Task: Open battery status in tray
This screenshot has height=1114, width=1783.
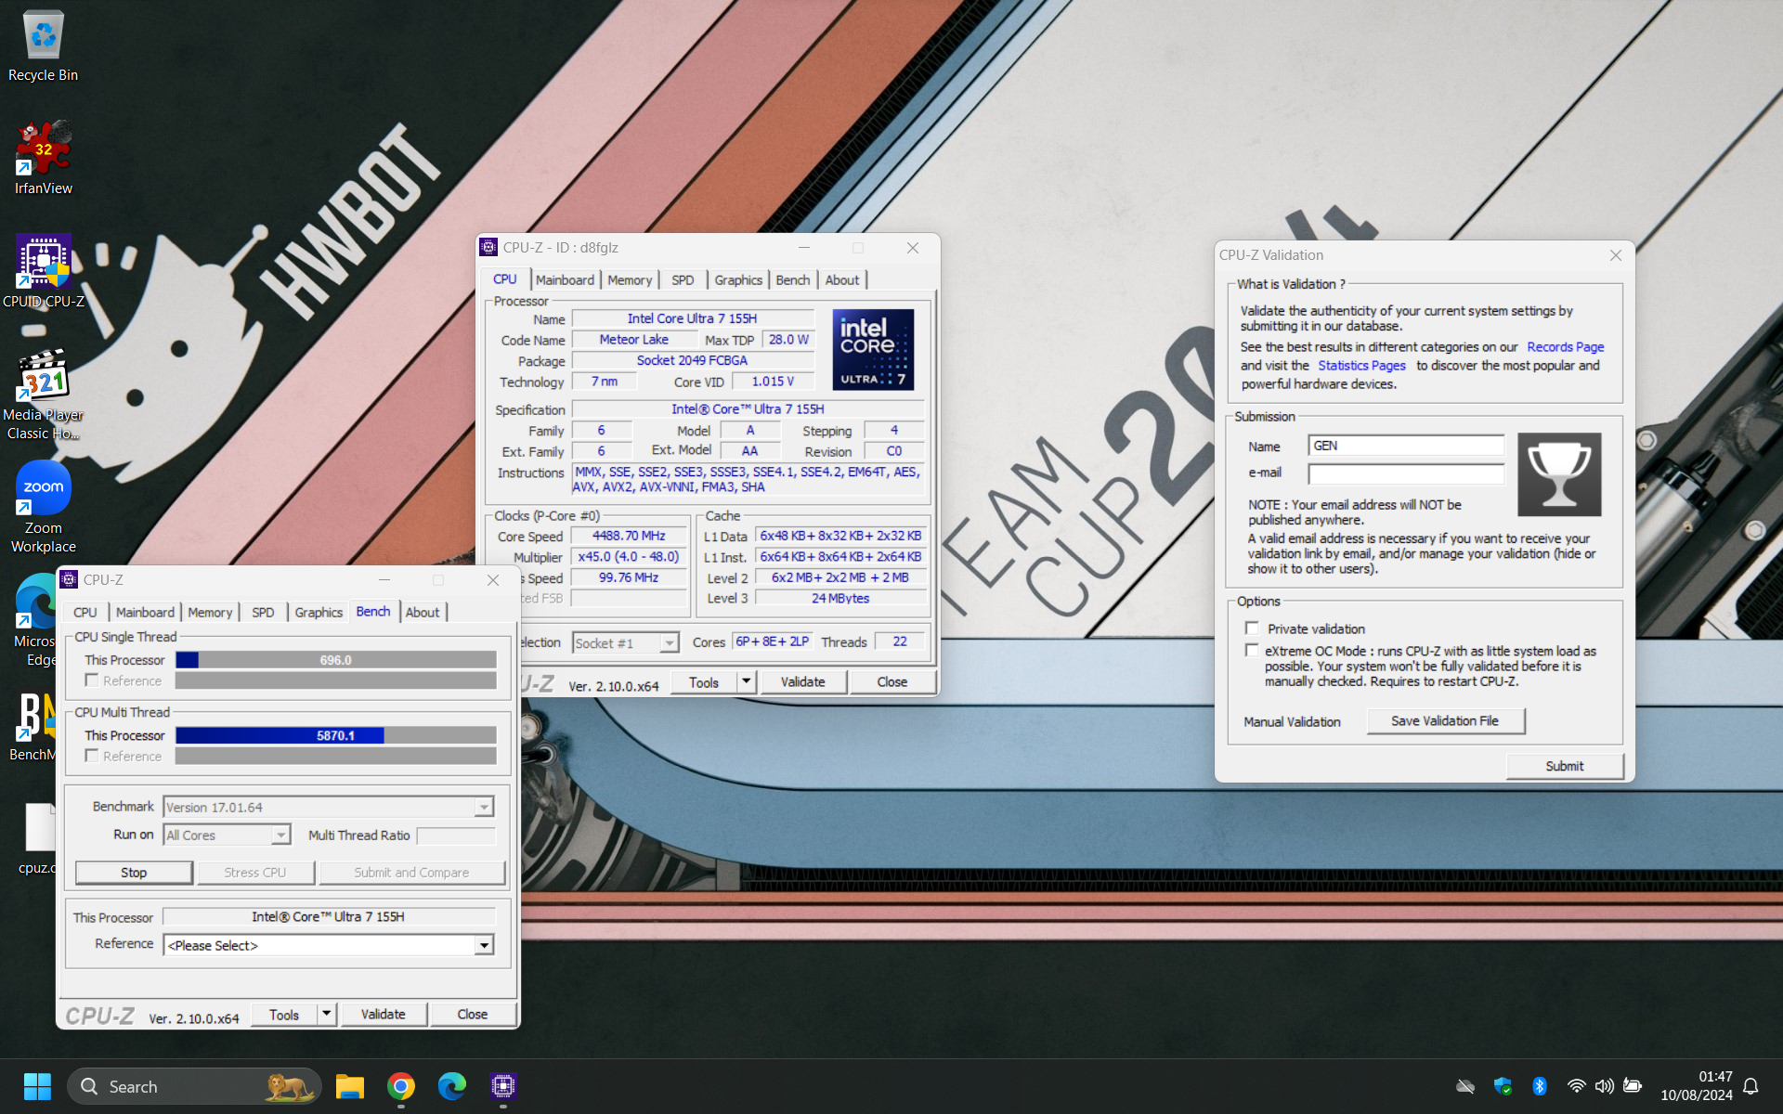Action: click(x=1633, y=1086)
